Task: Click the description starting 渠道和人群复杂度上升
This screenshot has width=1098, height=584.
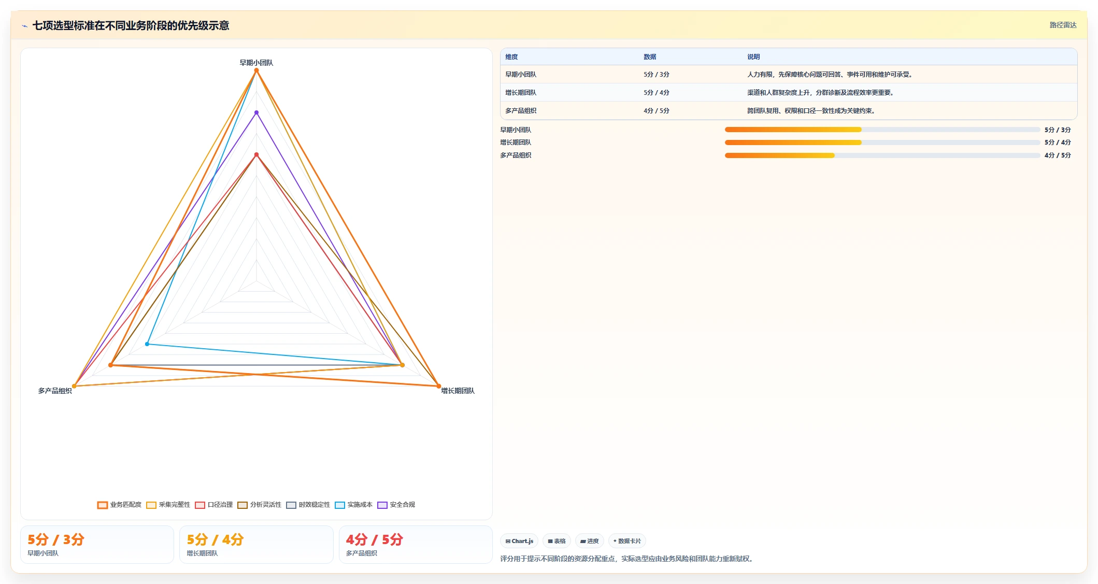Action: pos(820,93)
